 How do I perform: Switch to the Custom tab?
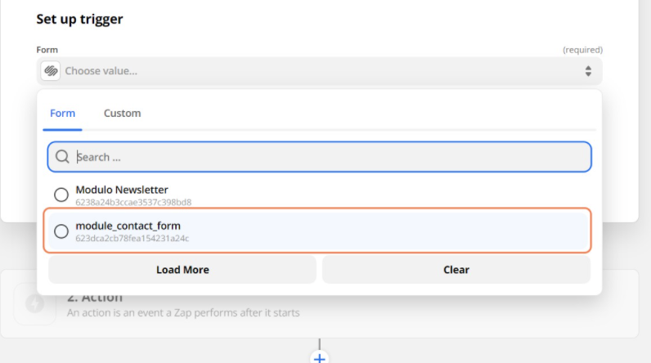pyautogui.click(x=122, y=113)
